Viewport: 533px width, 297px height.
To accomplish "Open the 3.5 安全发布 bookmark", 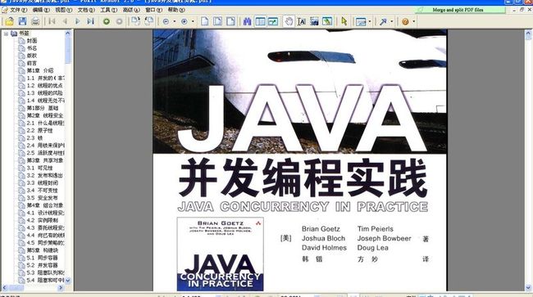I will (42, 198).
